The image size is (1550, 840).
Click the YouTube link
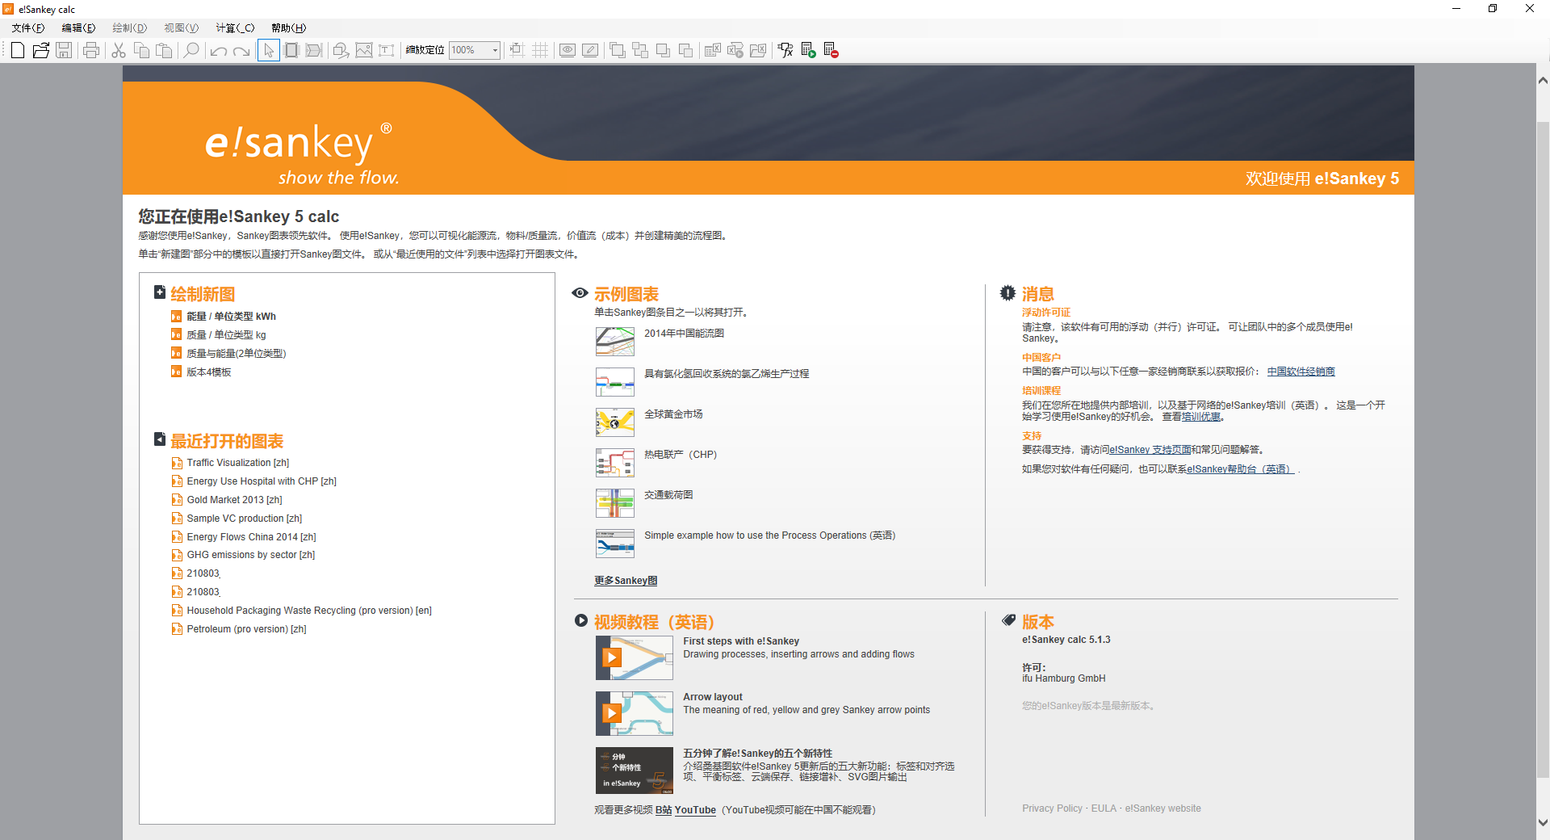pyautogui.click(x=695, y=810)
